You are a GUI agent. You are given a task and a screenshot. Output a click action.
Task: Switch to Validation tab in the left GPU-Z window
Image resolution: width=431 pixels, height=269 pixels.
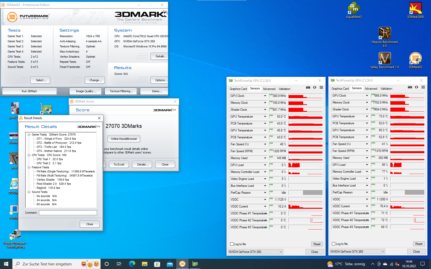[x=285, y=89]
